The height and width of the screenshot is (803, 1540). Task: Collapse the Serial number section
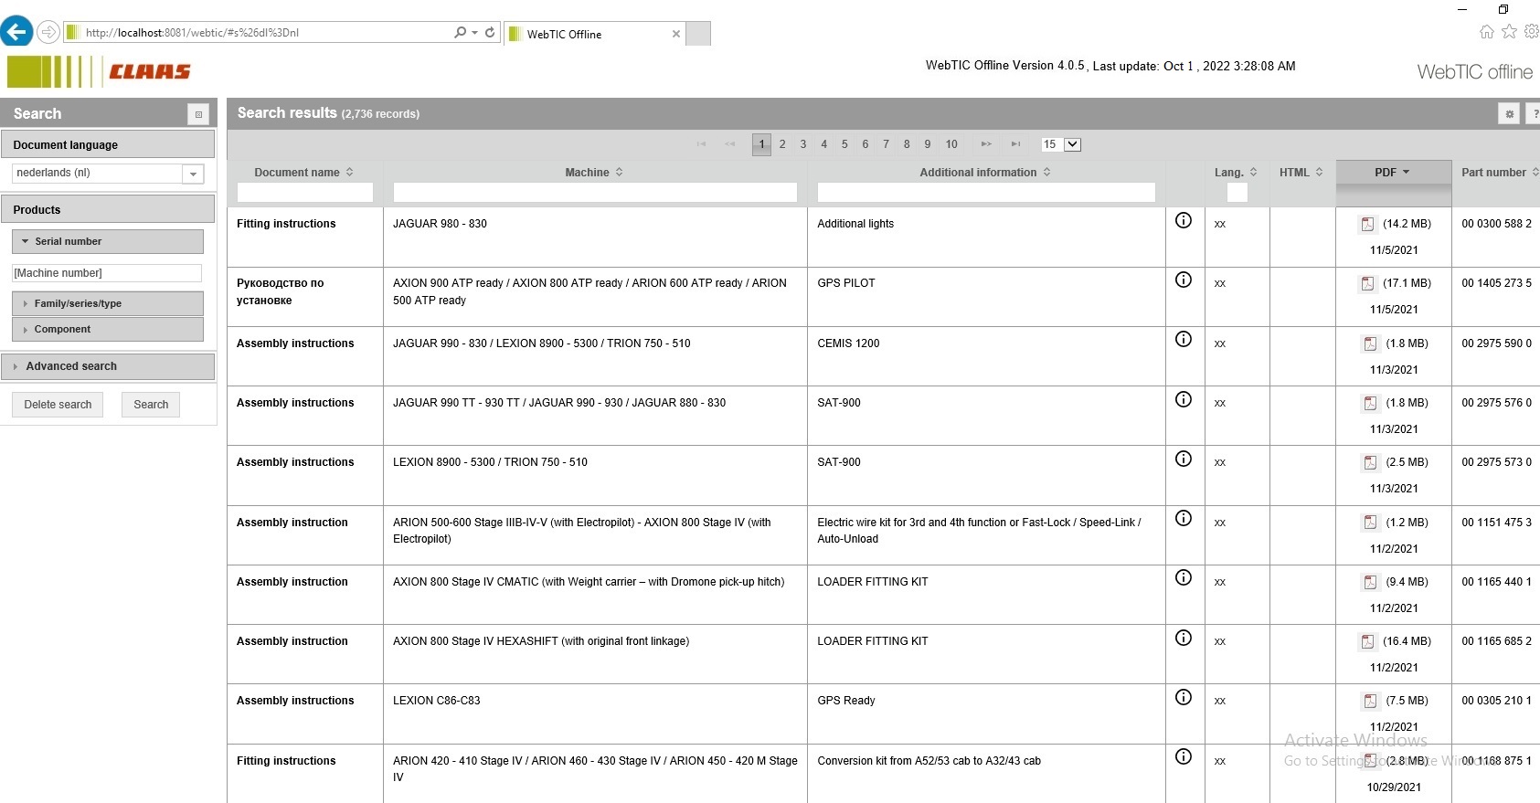click(x=108, y=241)
